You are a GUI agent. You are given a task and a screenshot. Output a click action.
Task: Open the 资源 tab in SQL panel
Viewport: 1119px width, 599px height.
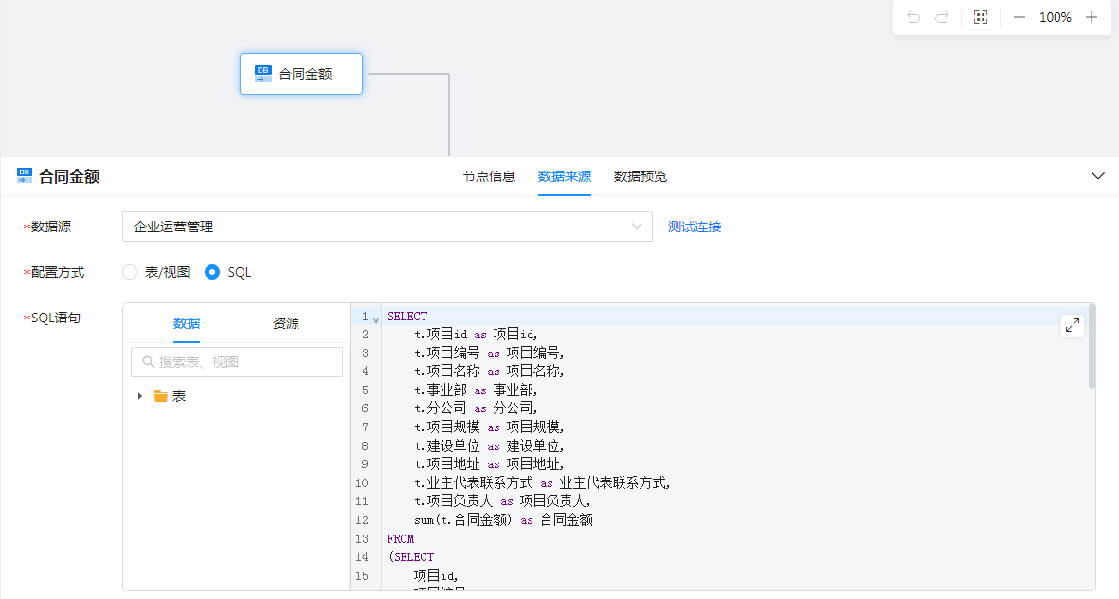[286, 323]
